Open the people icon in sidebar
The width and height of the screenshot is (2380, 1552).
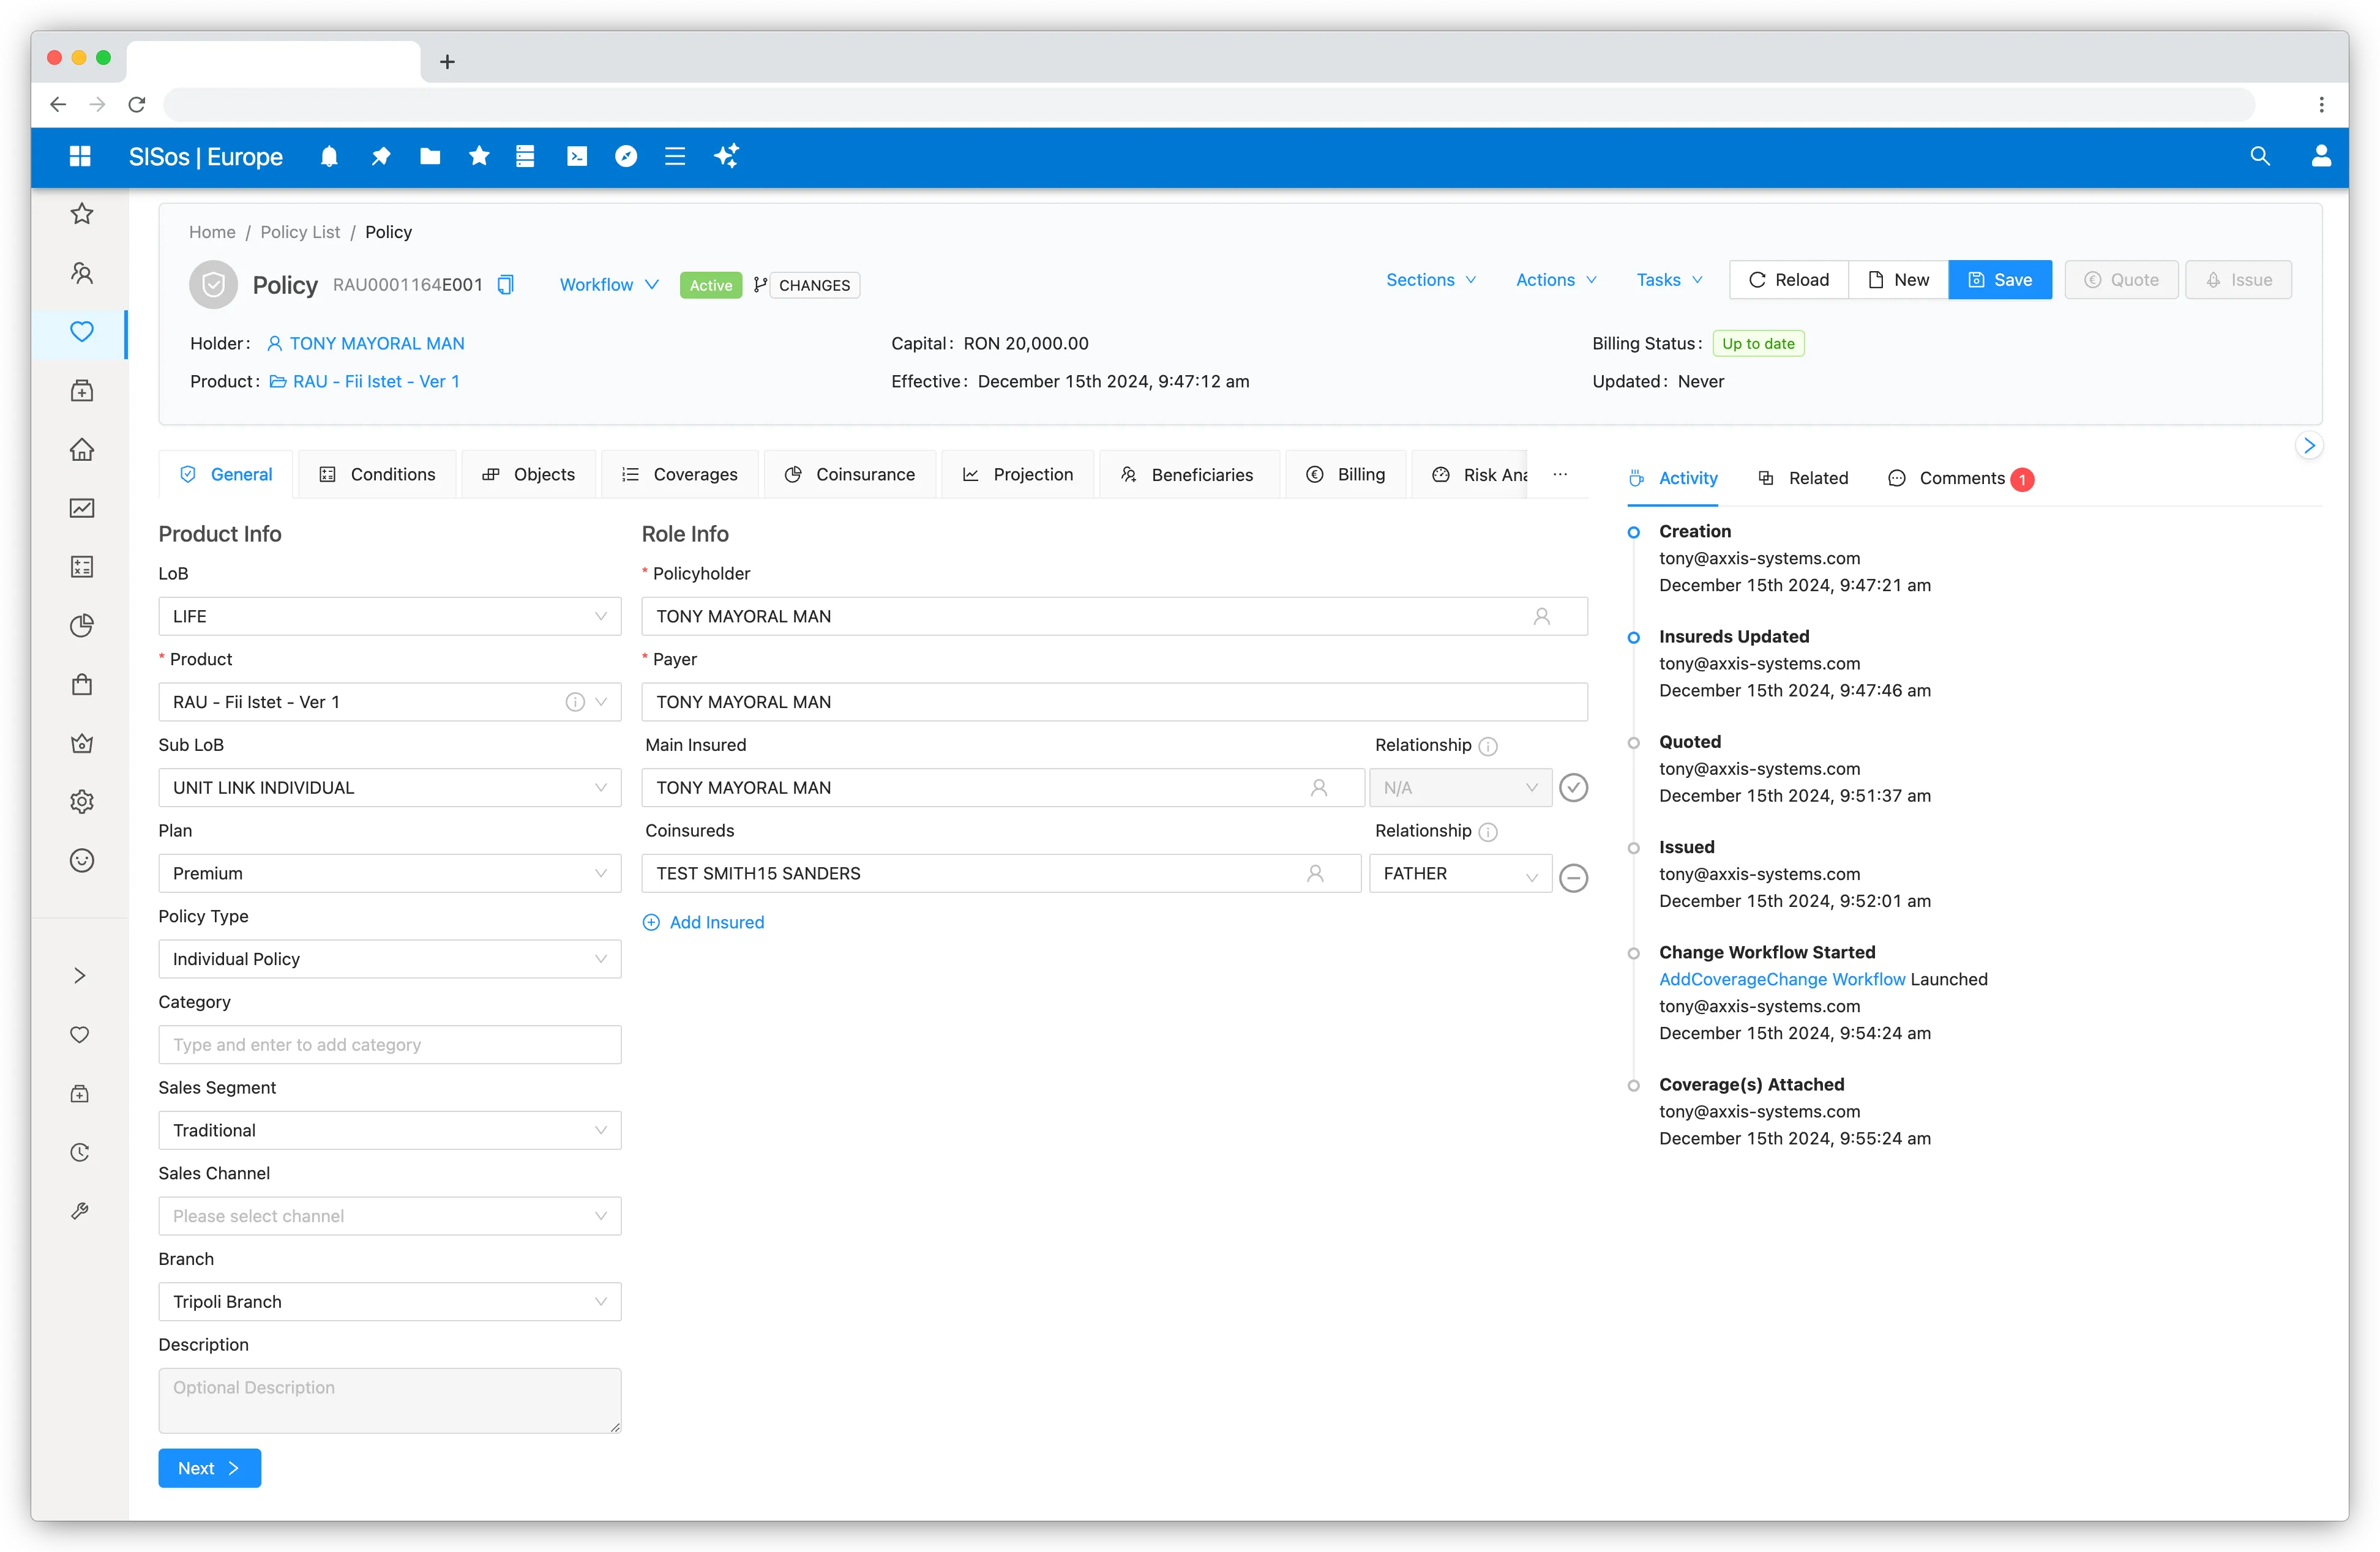tap(82, 273)
